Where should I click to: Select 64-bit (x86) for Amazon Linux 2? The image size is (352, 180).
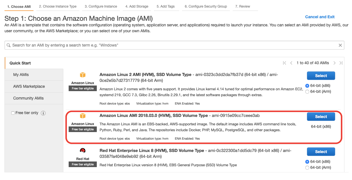tap(307, 86)
